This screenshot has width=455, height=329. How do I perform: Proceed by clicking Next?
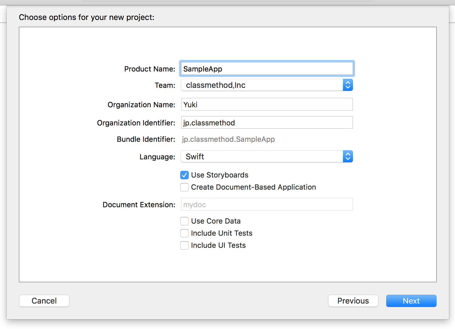411,301
